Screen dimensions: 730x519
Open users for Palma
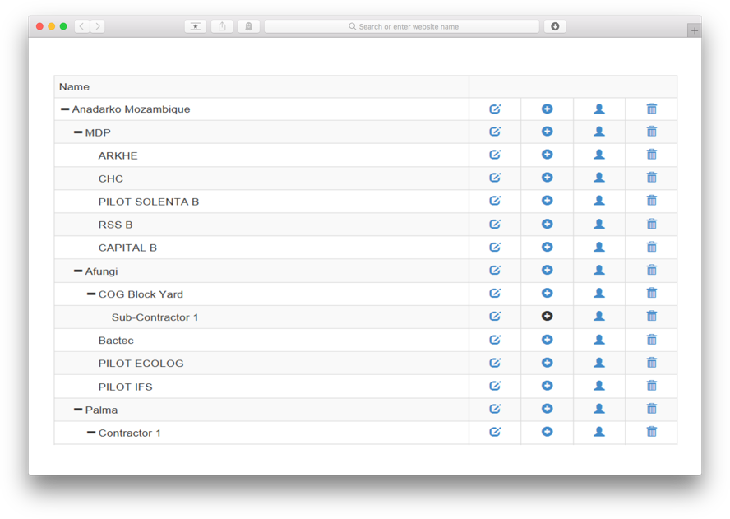(599, 409)
